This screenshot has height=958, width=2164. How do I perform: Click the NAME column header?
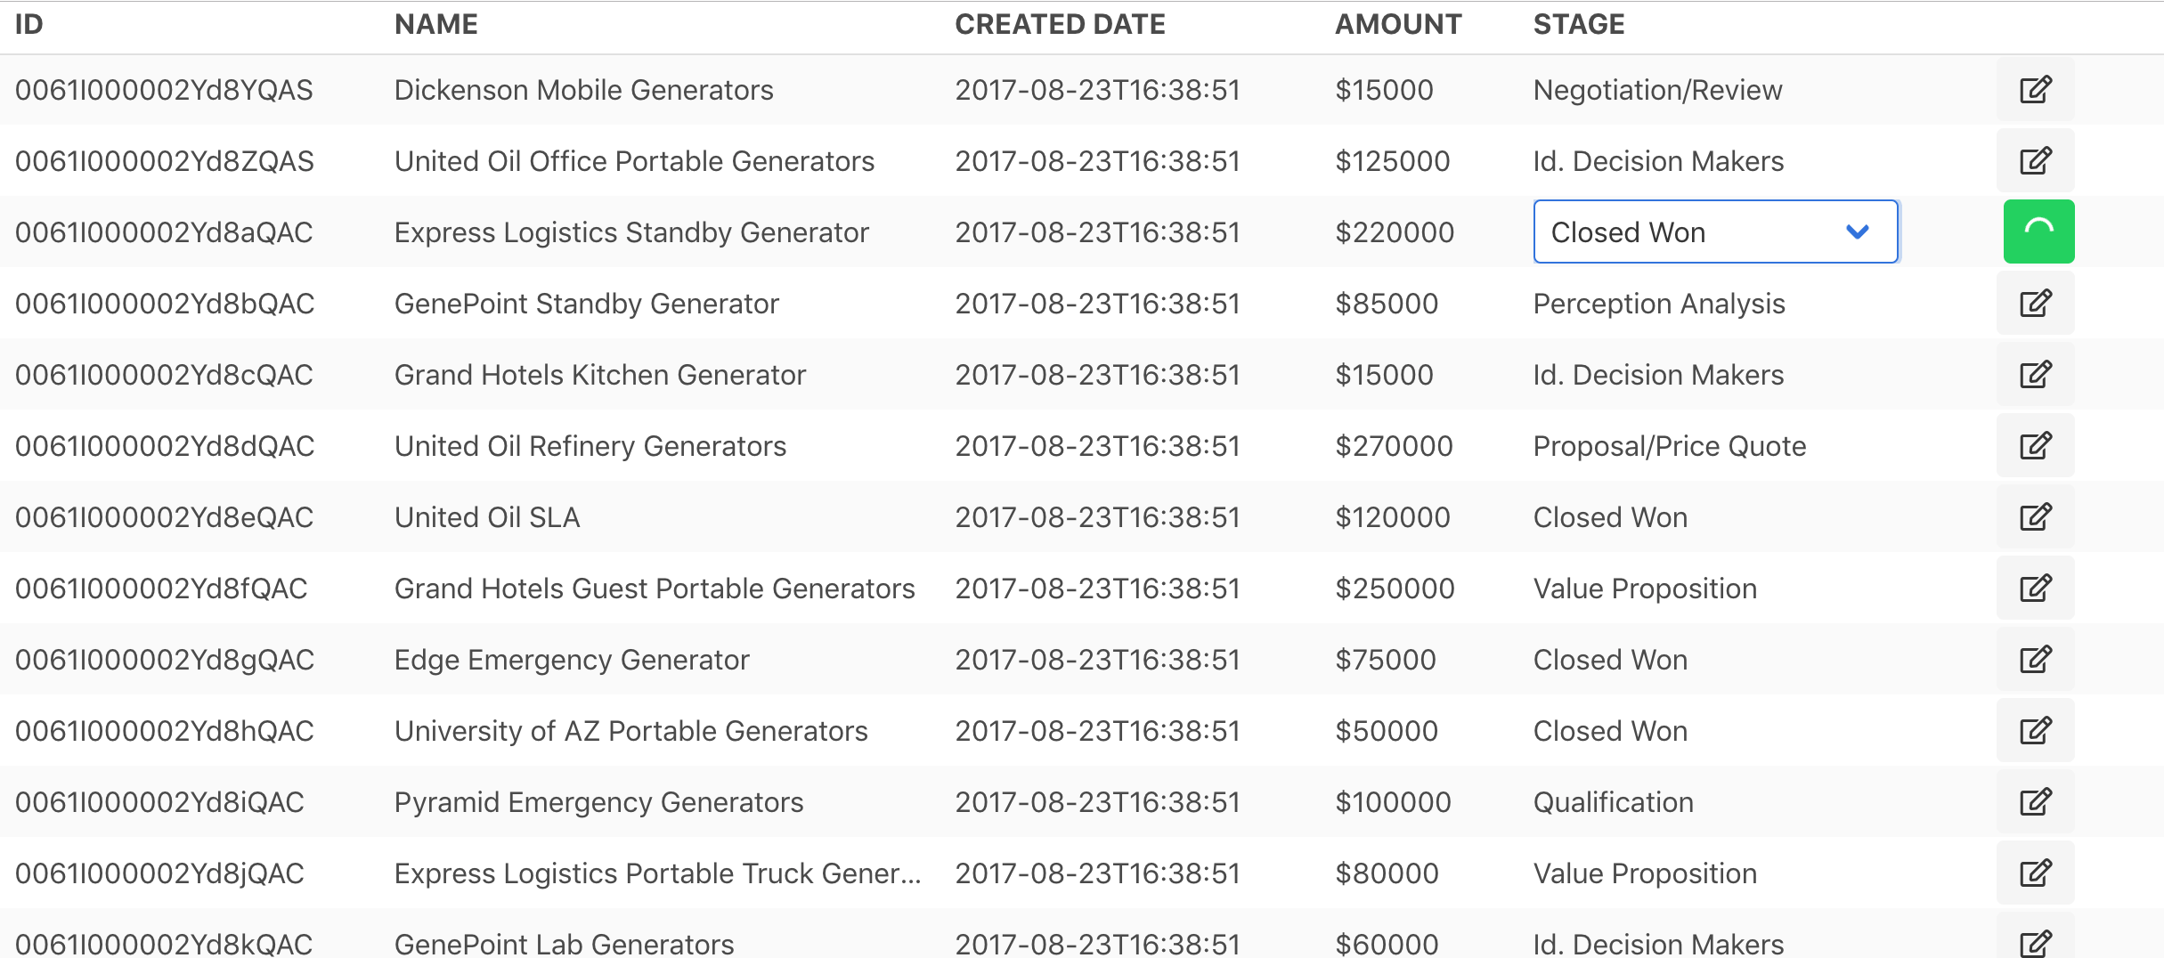click(x=436, y=24)
